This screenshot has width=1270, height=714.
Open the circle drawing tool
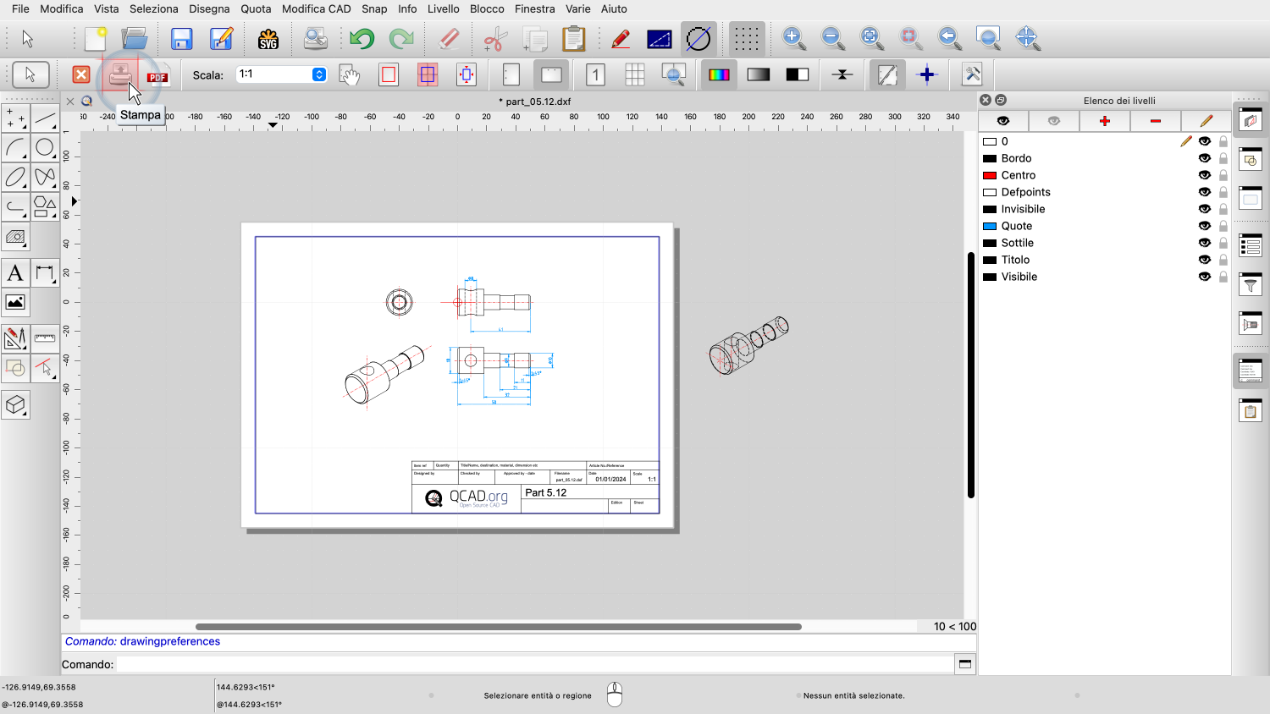tap(45, 148)
